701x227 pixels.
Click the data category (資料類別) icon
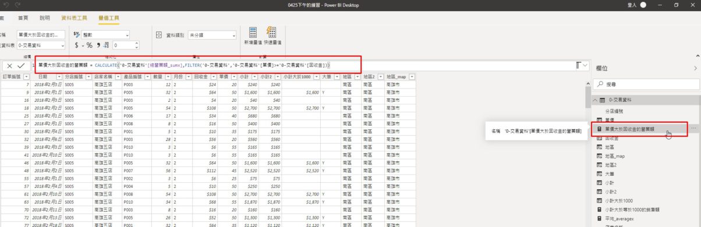tap(159, 35)
